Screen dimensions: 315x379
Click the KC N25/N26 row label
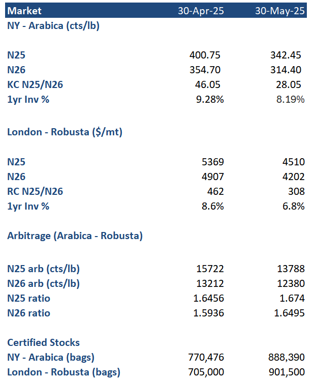coord(35,84)
